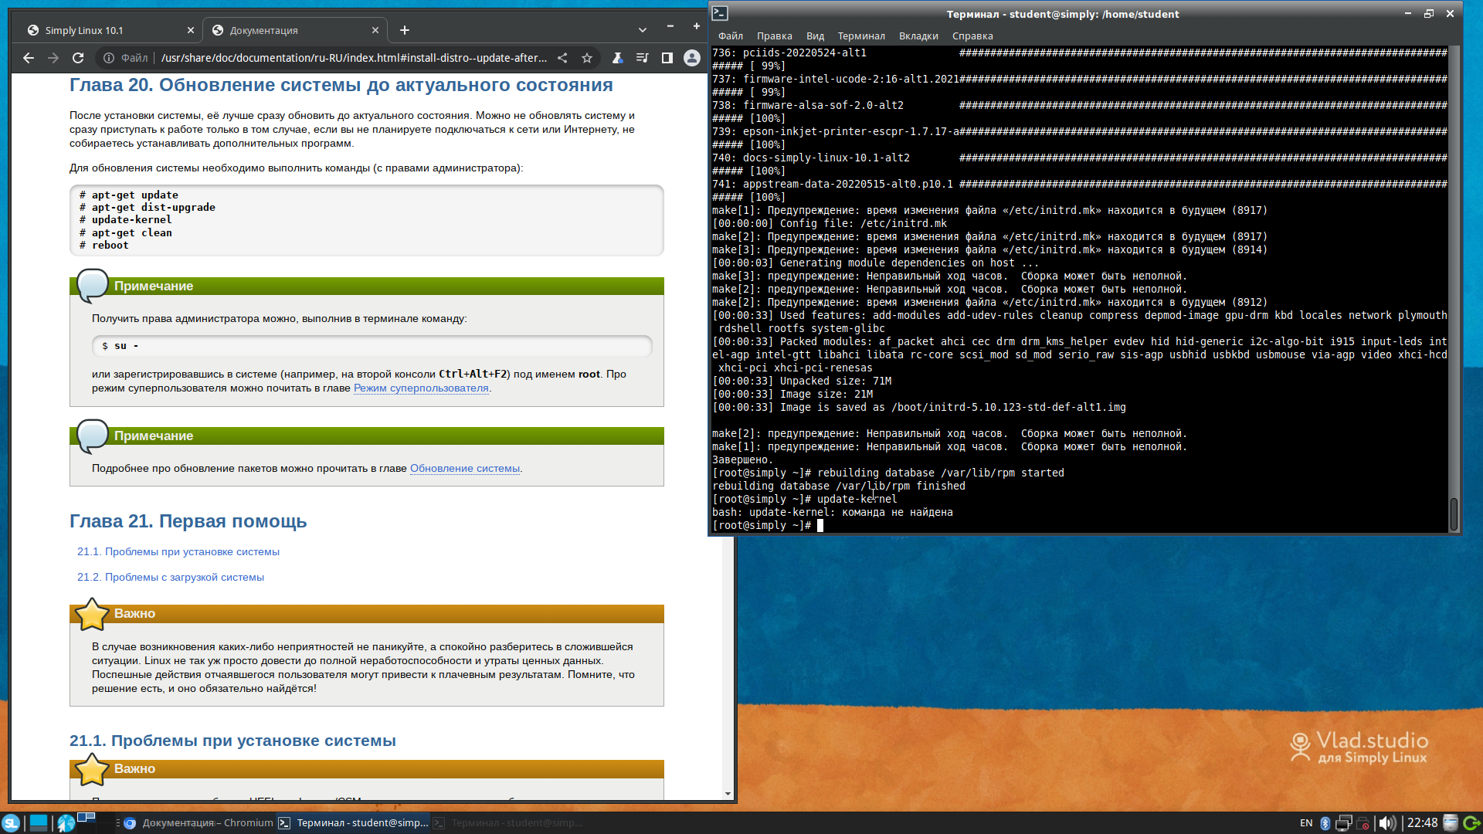Image resolution: width=1483 pixels, height=834 pixels.
Task: Click the '$ su -' command box
Action: tap(372, 346)
